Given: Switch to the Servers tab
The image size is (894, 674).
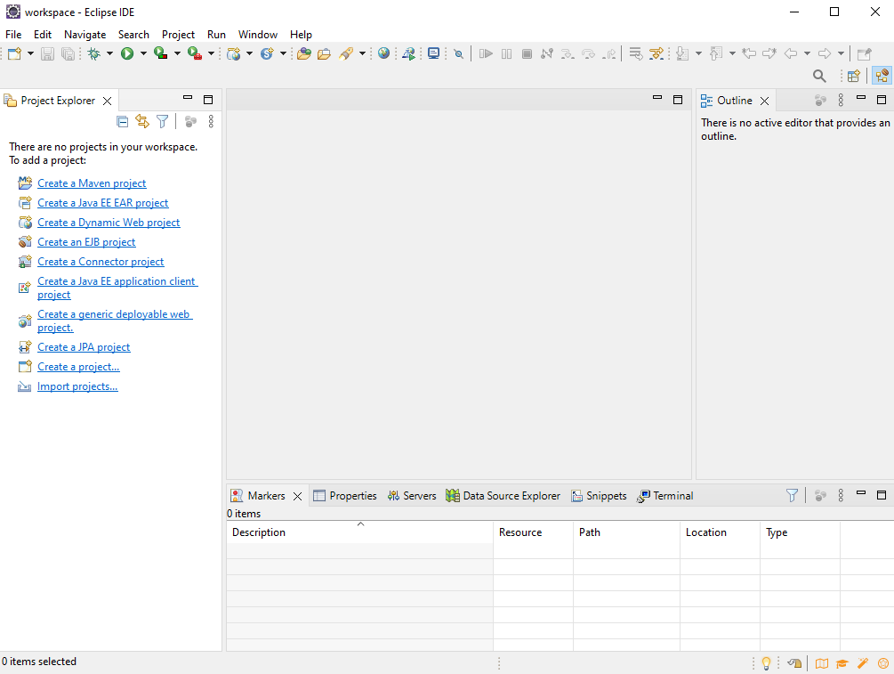Looking at the screenshot, I should 412,495.
